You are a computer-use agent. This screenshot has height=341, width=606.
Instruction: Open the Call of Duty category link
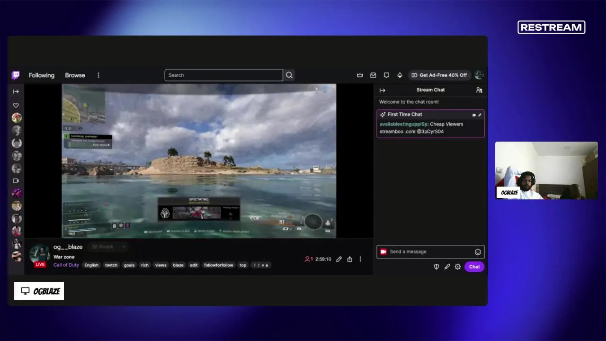pyautogui.click(x=66, y=265)
